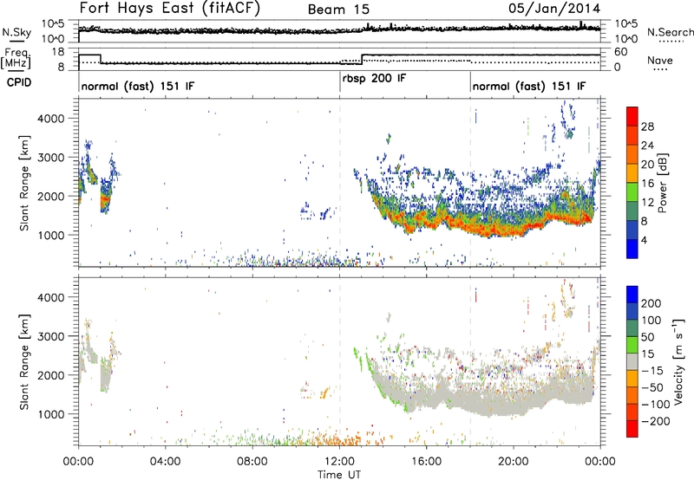Pick the blue 4–8 dB Power color segment
694x480 pixels.
click(632, 230)
